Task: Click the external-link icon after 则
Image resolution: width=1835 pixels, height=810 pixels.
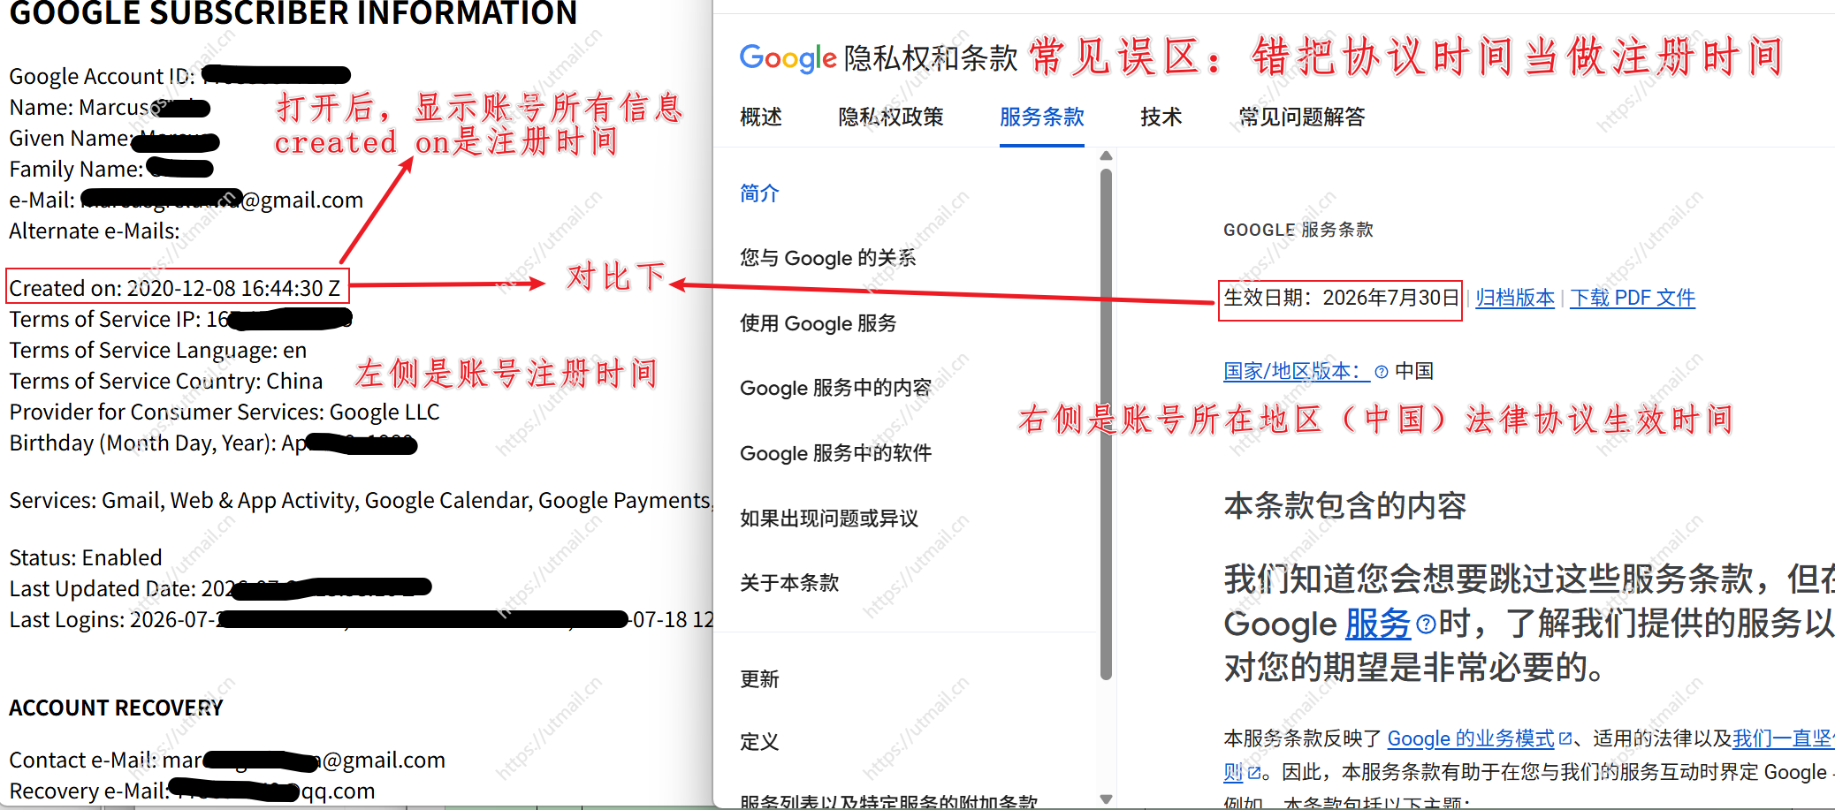Action: pyautogui.click(x=1253, y=773)
